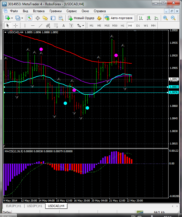
Task: Open the Strategy Tester icon
Action: [x=61, y=18]
